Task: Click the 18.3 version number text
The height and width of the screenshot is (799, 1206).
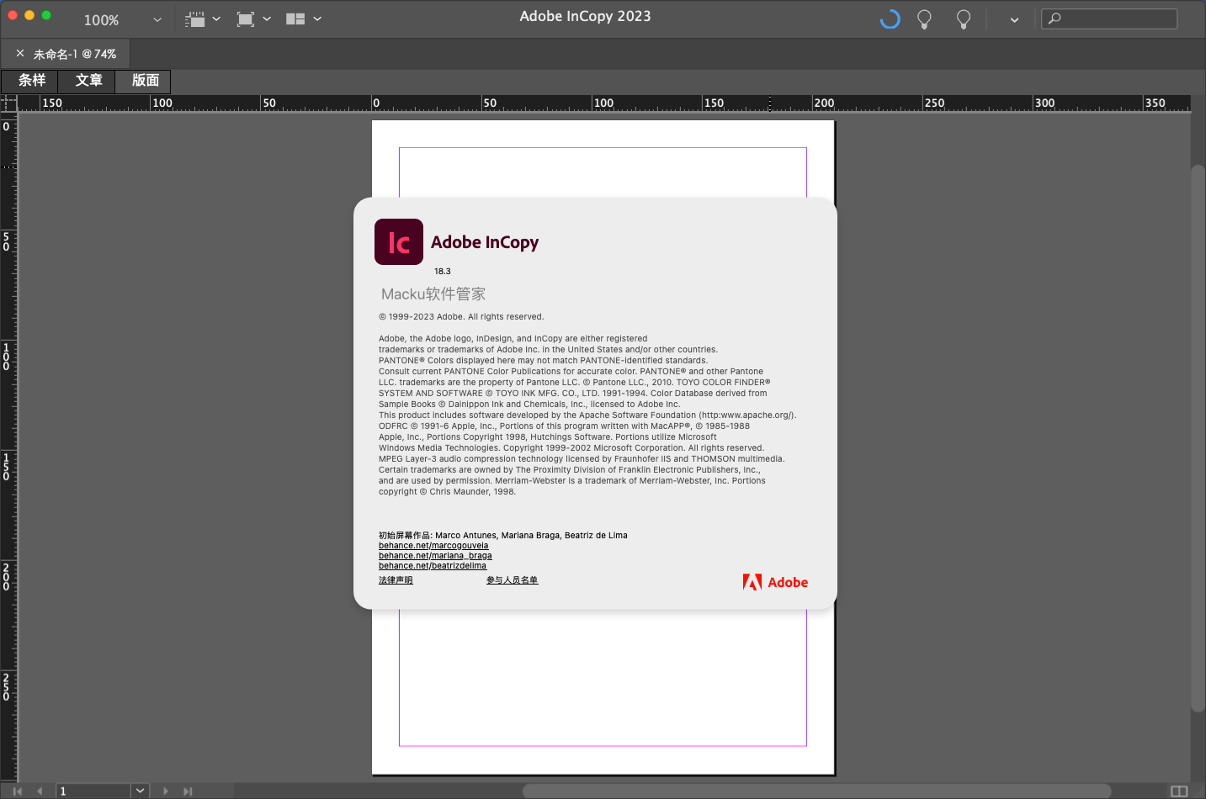Action: click(x=443, y=272)
